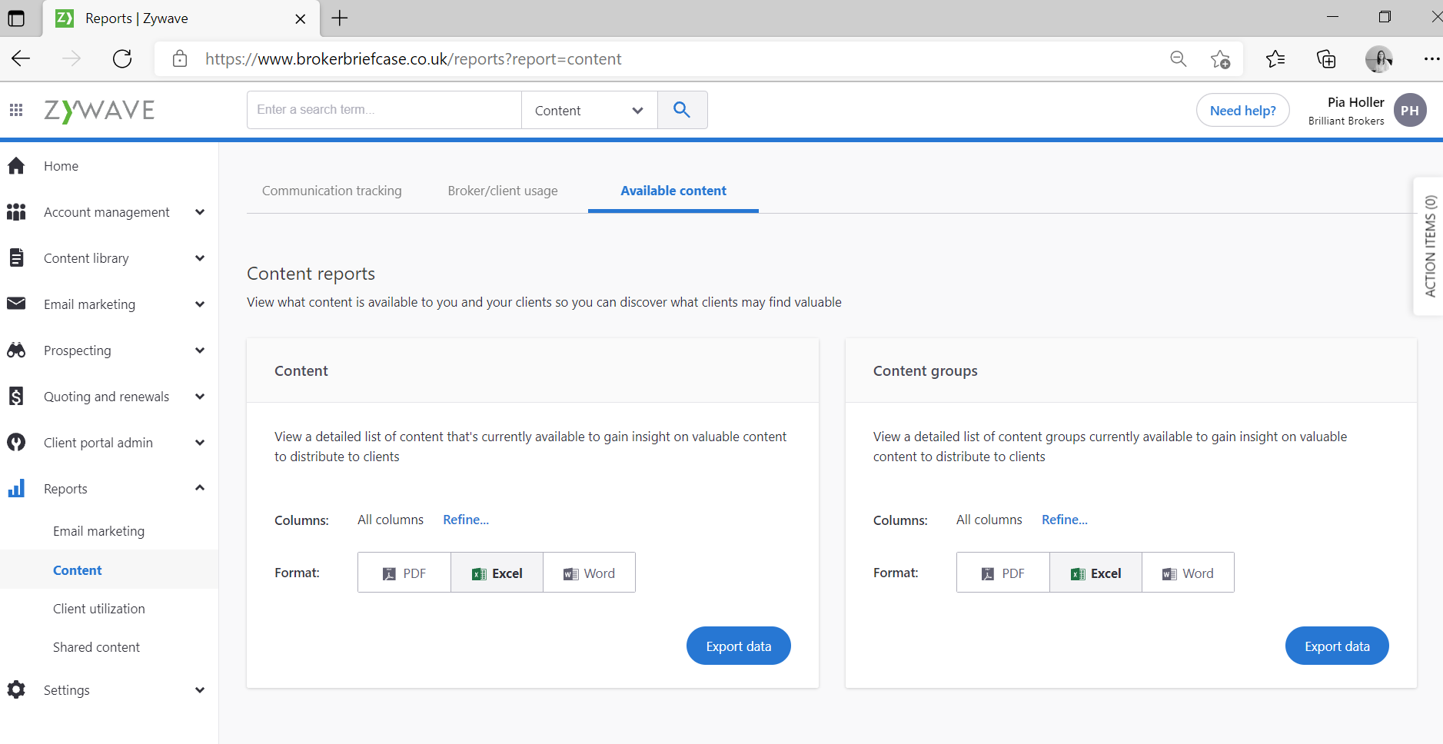The width and height of the screenshot is (1443, 744).
Task: Click the Settings gear icon
Action: pos(16,689)
